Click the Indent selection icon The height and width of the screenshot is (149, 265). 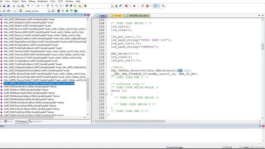(67, 6)
